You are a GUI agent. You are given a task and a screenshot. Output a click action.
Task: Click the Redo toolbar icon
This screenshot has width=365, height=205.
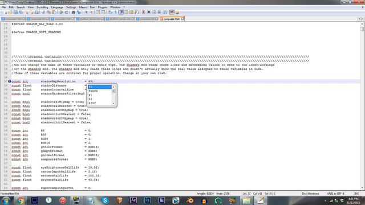click(66, 12)
